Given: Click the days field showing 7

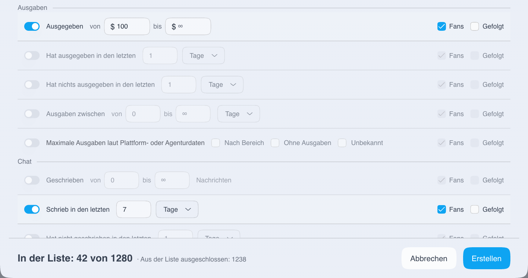Looking at the screenshot, I should click(x=133, y=210).
